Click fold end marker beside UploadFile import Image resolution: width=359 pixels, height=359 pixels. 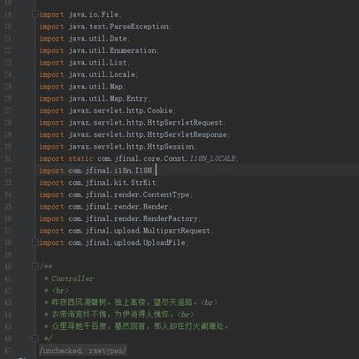[x=34, y=242]
